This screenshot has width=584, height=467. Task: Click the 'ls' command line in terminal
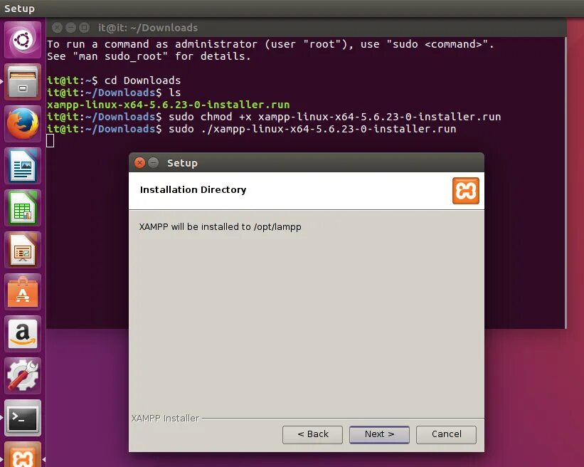114,93
